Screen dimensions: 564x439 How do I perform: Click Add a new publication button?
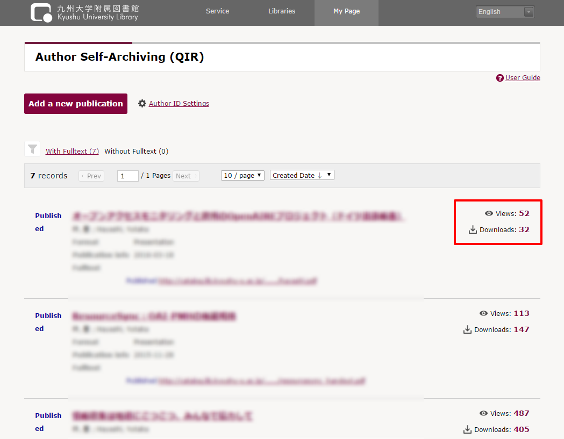75,104
